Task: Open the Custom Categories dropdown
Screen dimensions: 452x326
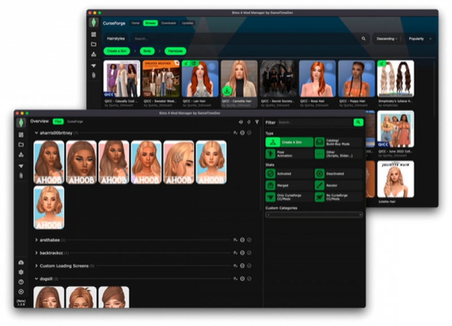Action: pos(314,215)
